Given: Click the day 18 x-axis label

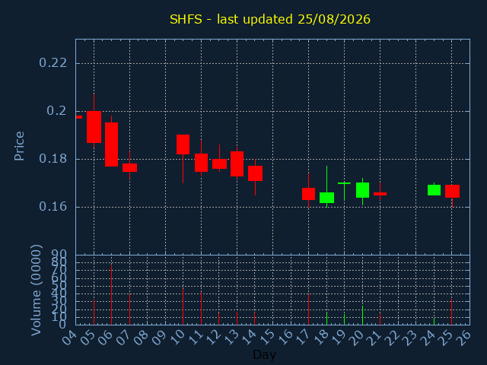Looking at the screenshot, I should (320, 338).
